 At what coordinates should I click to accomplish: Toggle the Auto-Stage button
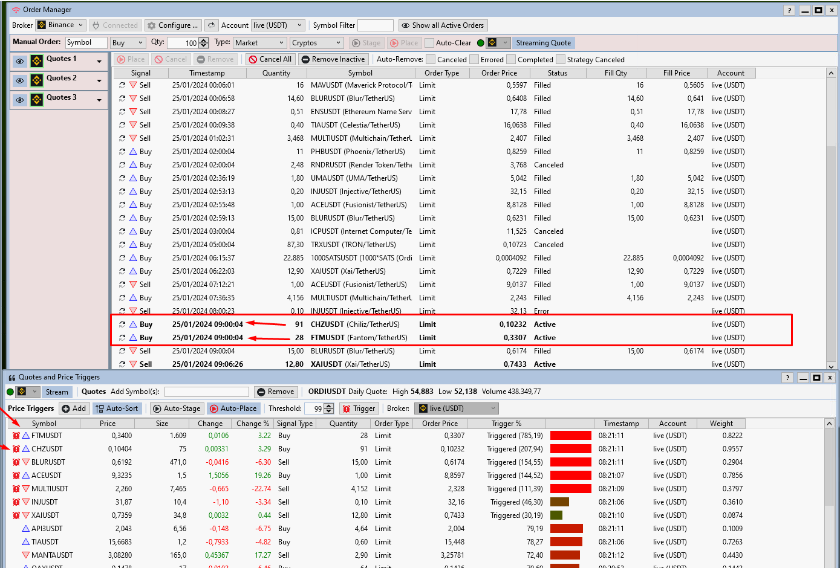click(177, 408)
